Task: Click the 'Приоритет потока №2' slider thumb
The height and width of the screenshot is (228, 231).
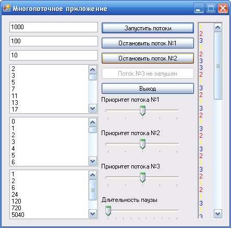Action: tap(142, 144)
